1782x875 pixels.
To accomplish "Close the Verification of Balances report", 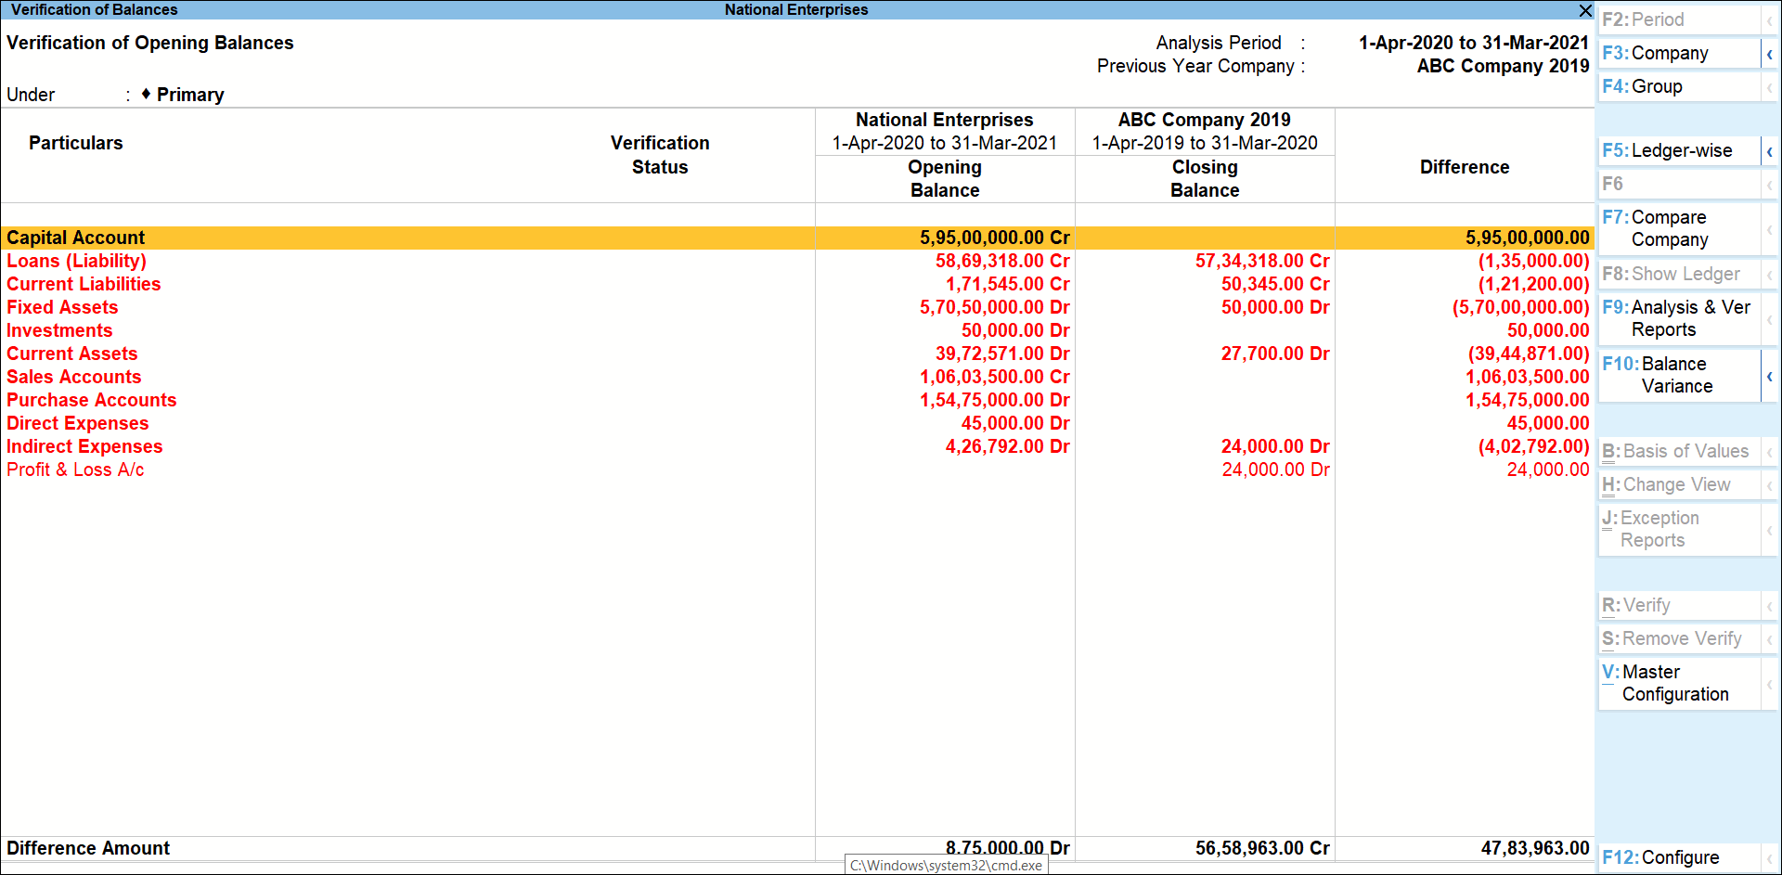I will 1585,11.
